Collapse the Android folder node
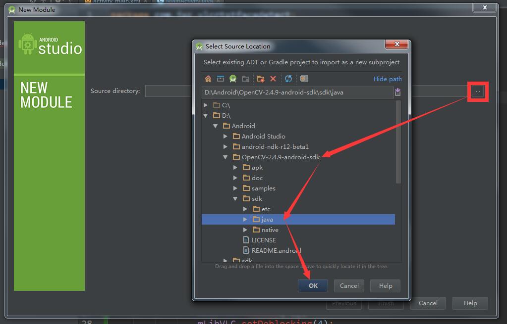This screenshot has width=507, height=324. tap(216, 126)
